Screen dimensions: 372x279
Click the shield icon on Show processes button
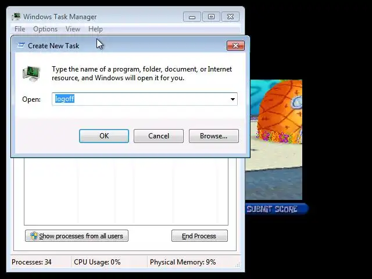(34, 236)
